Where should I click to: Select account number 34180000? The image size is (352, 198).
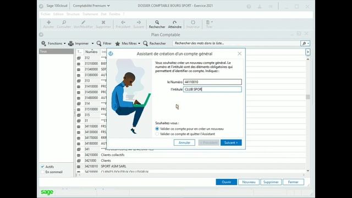[91, 144]
